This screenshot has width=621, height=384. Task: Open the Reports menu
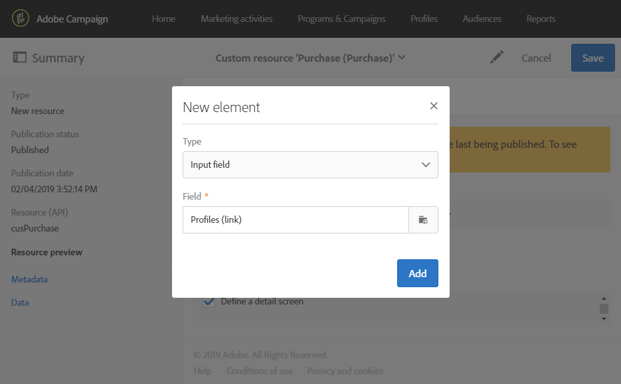pos(541,19)
